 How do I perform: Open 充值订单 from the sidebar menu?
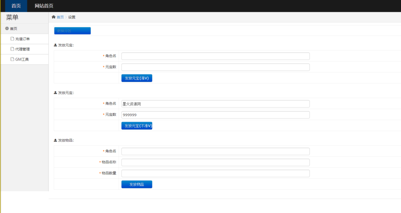click(x=22, y=39)
